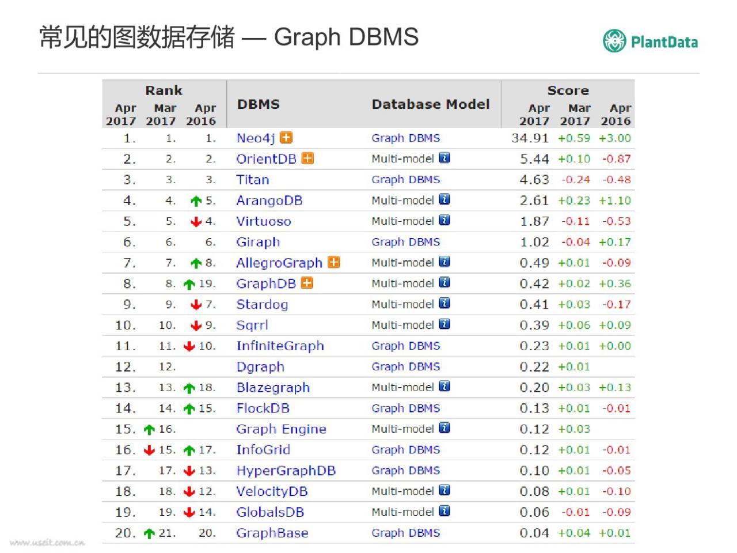Open the Stardog link
Screen dimensions: 737x553
[x=262, y=305]
